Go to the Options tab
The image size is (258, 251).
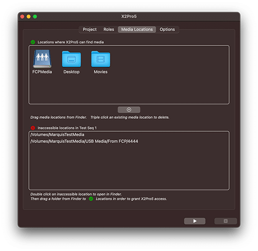pos(167,29)
